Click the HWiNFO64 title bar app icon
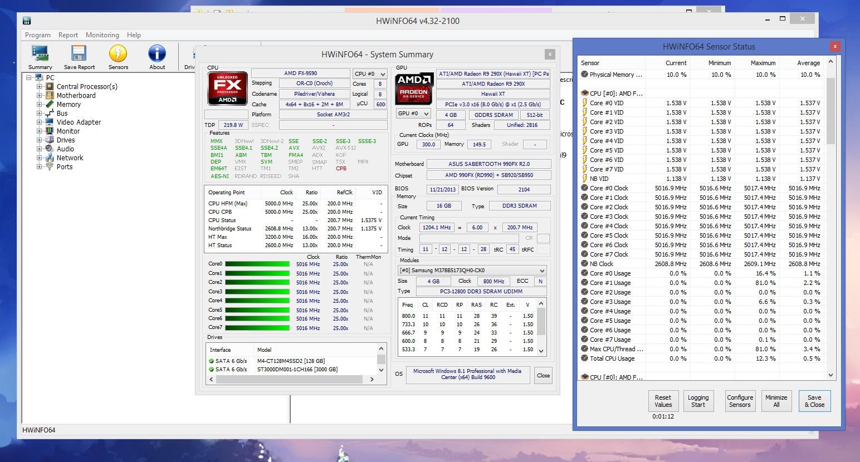This screenshot has width=860, height=462. click(27, 21)
